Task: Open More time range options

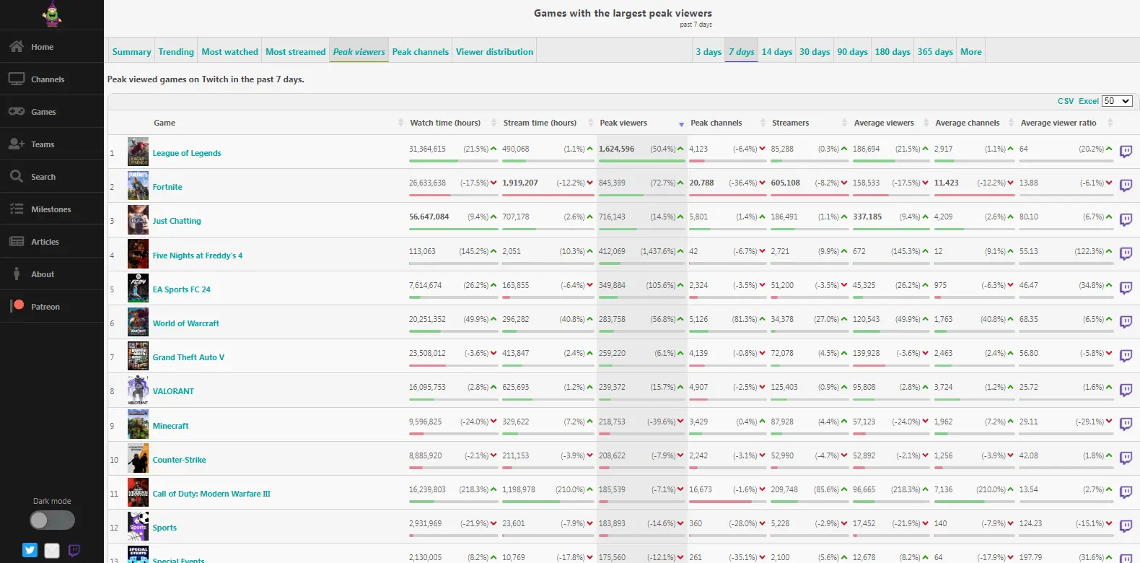Action: pos(971,51)
